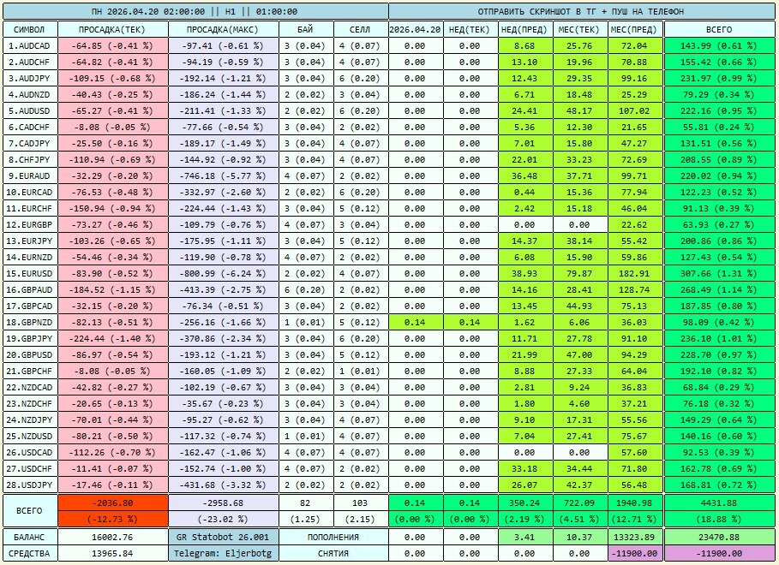Image resolution: width=779 pixels, height=565 pixels.
Task: Click the total 307.66 (1.31 %) for EURUSD
Action: pos(719,274)
